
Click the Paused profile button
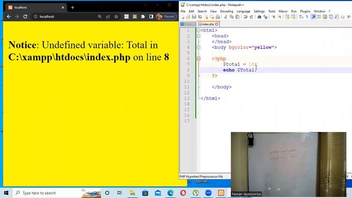(x=167, y=16)
